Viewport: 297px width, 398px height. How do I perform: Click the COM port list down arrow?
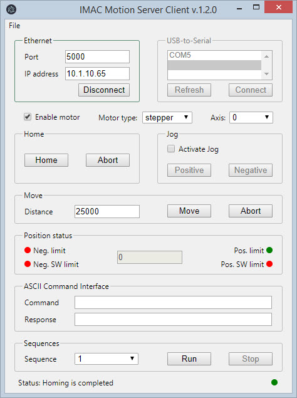point(266,74)
